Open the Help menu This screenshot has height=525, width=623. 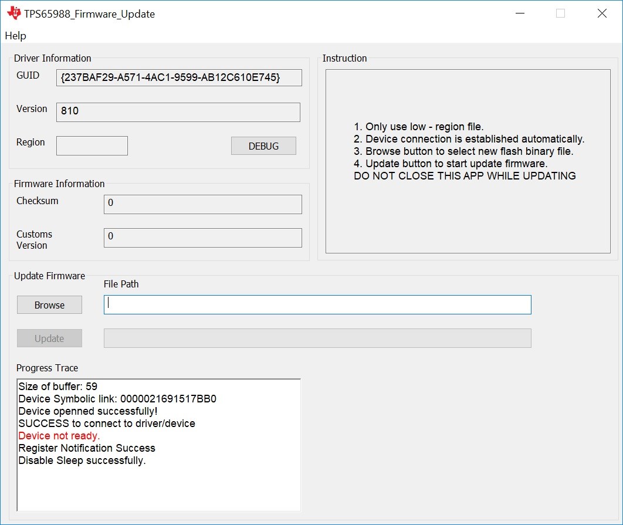click(15, 36)
